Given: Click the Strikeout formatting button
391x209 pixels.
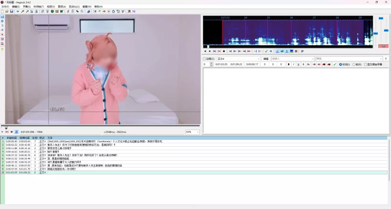Looking at the screenshot, I should coord(303,64).
